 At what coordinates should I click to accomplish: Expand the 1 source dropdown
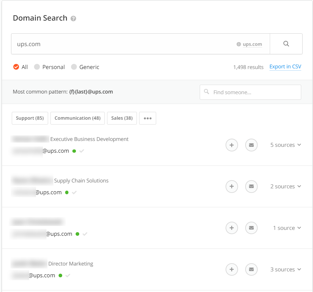(x=287, y=228)
